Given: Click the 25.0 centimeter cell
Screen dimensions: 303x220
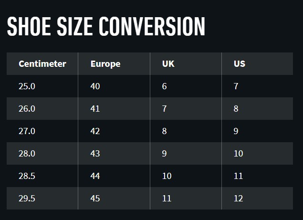Looking at the screenshot, I should click(x=27, y=86).
